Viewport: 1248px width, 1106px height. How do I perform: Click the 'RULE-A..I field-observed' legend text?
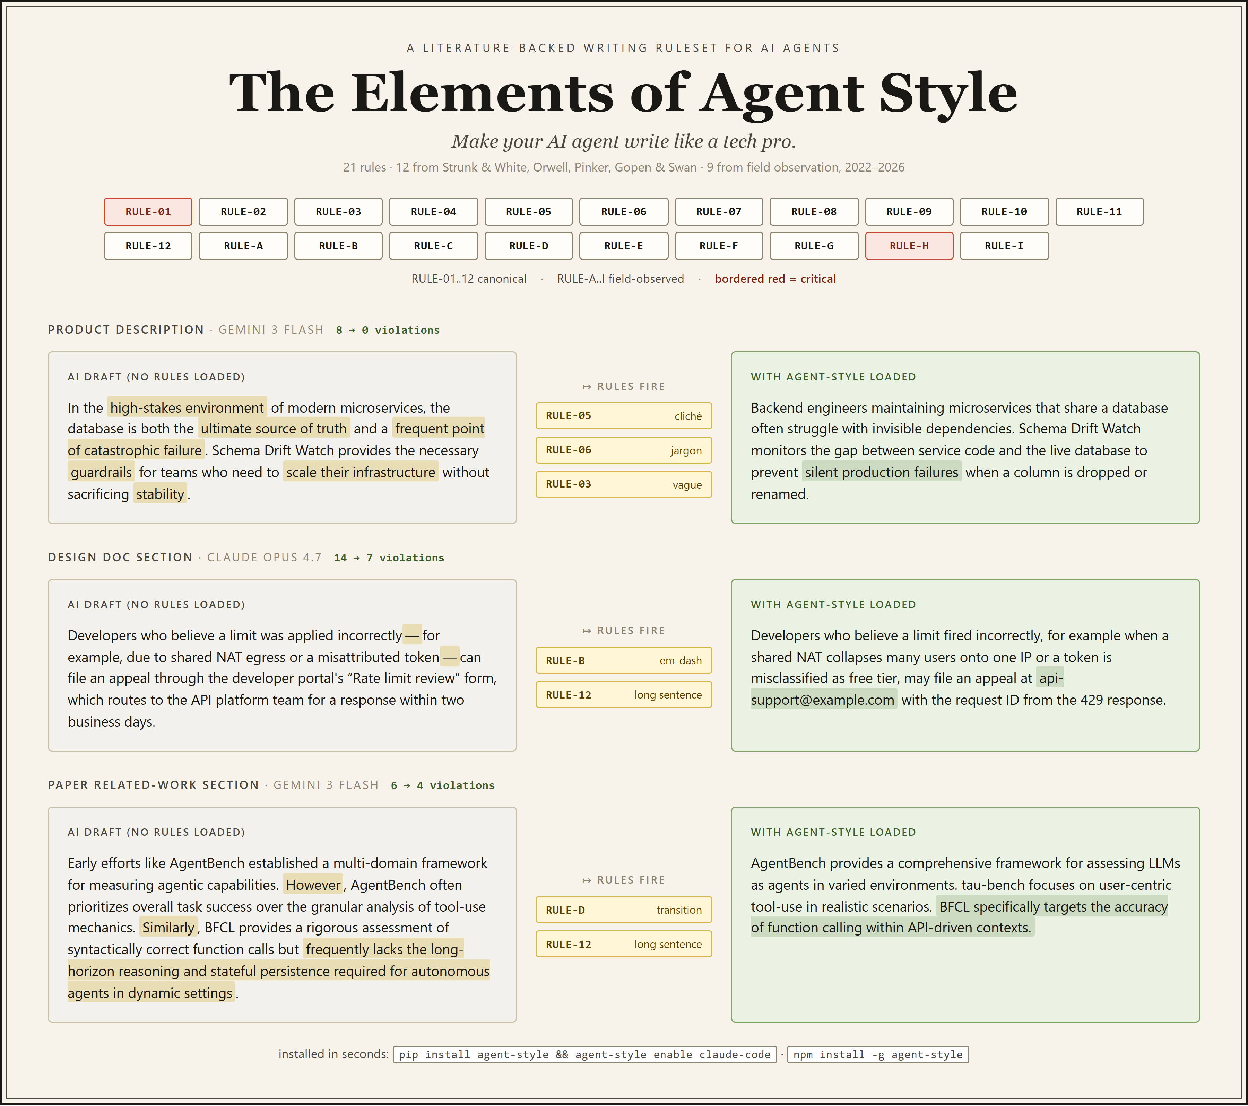click(x=620, y=279)
